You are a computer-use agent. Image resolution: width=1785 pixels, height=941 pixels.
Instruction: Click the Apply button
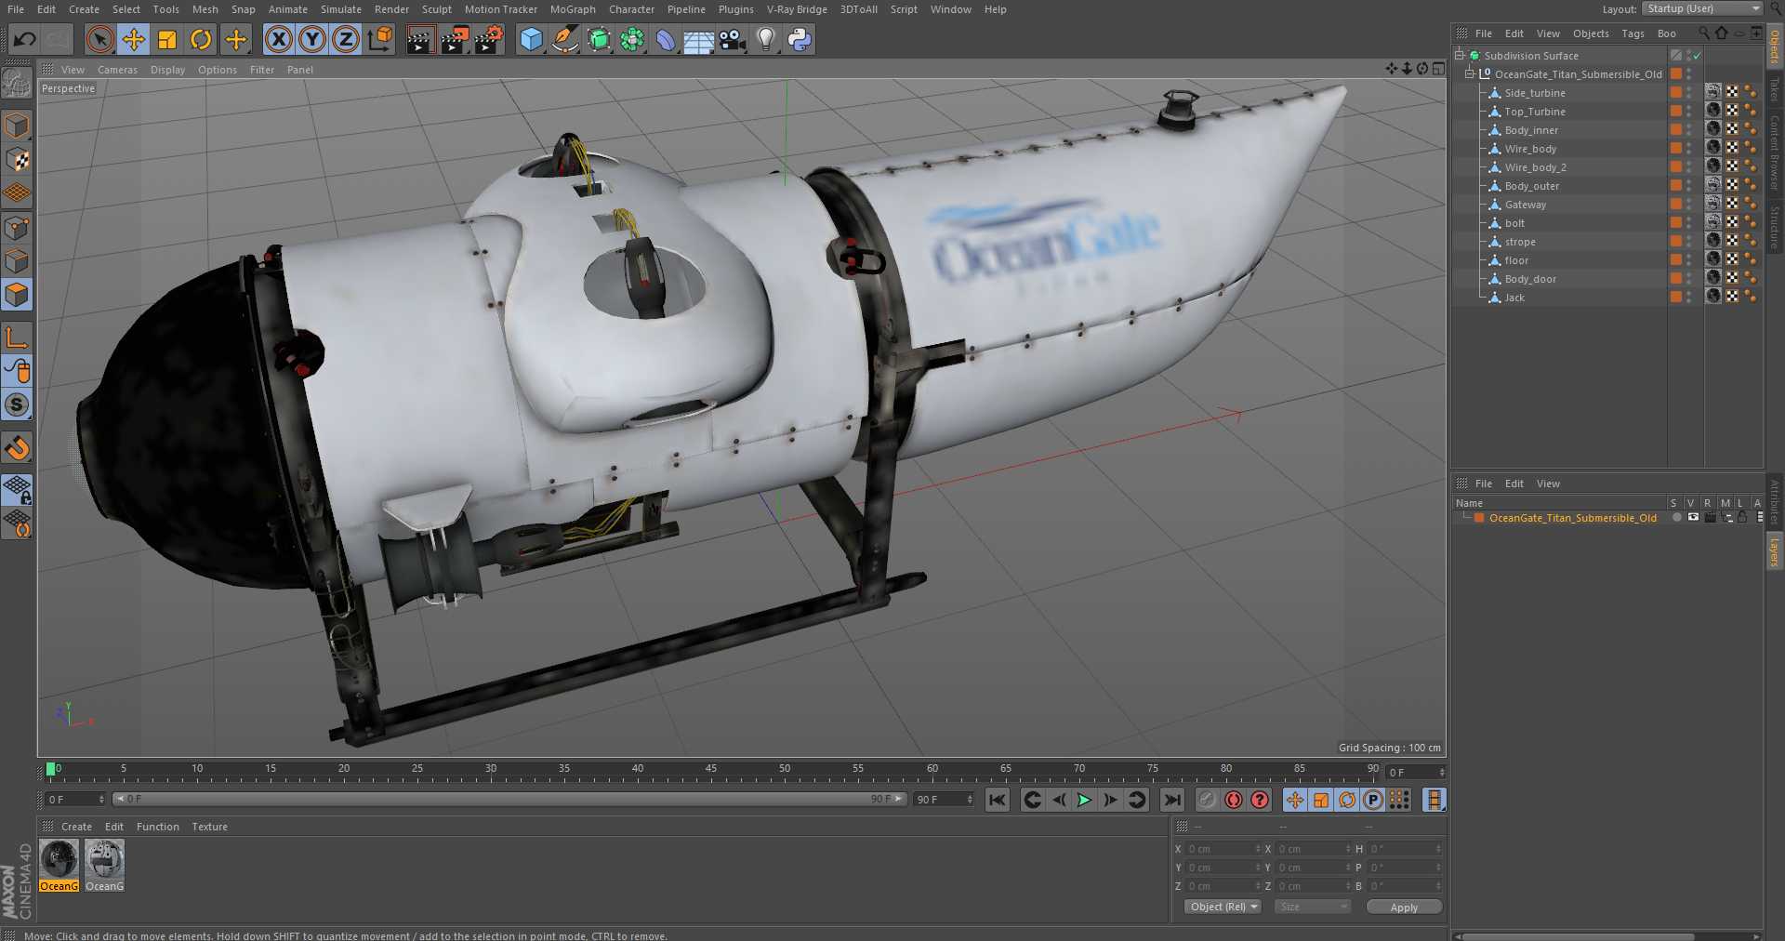pyautogui.click(x=1404, y=907)
